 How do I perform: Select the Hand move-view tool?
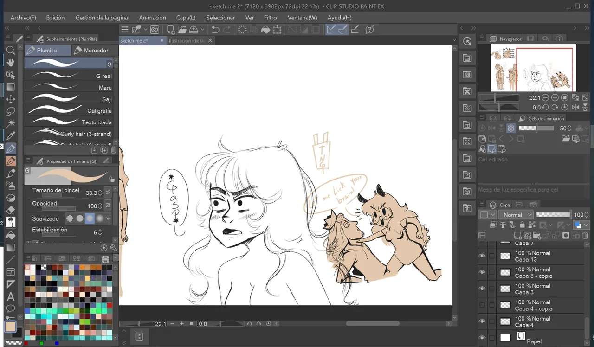click(x=10, y=62)
